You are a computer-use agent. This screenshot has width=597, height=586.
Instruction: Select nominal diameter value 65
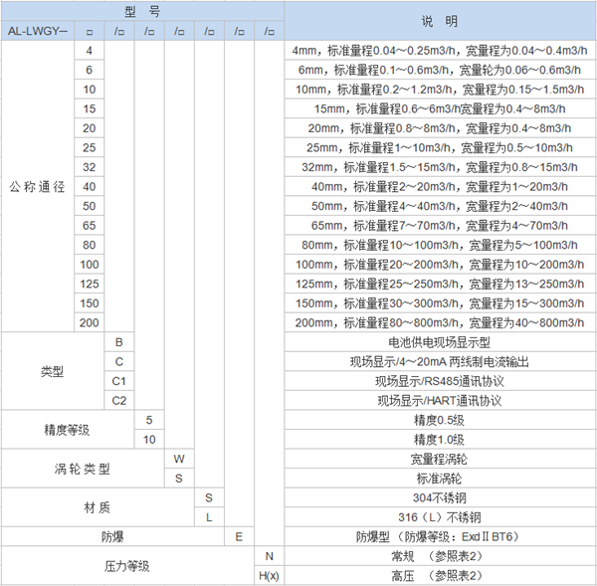(90, 225)
